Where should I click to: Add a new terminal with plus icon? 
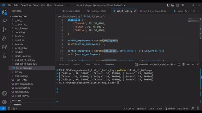pyautogui.click(x=172, y=64)
